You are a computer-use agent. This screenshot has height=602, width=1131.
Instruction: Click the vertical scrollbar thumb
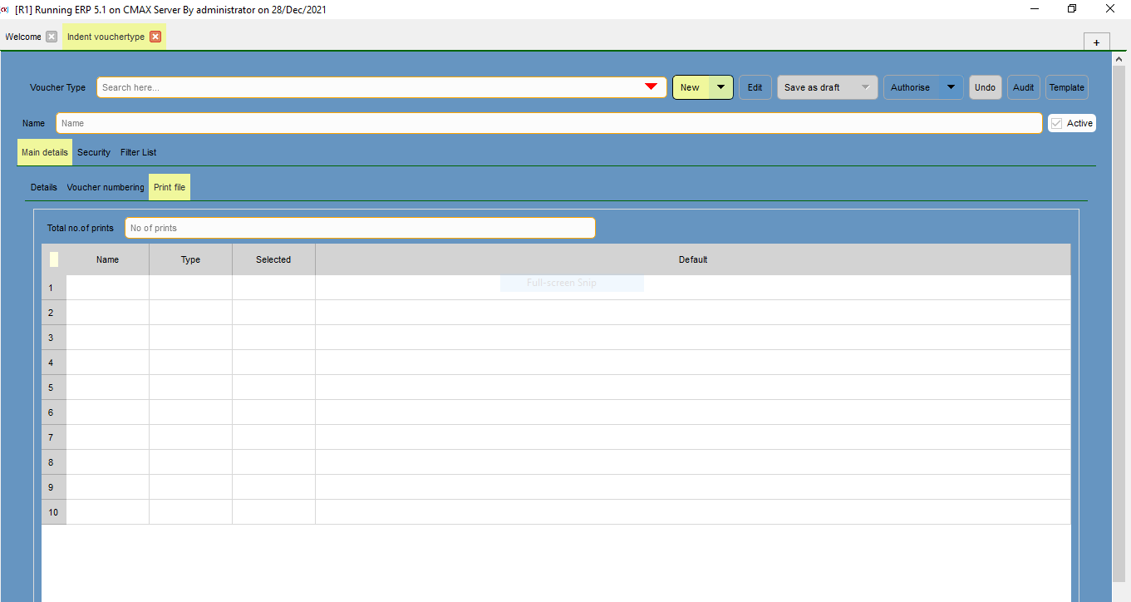tap(1119, 324)
